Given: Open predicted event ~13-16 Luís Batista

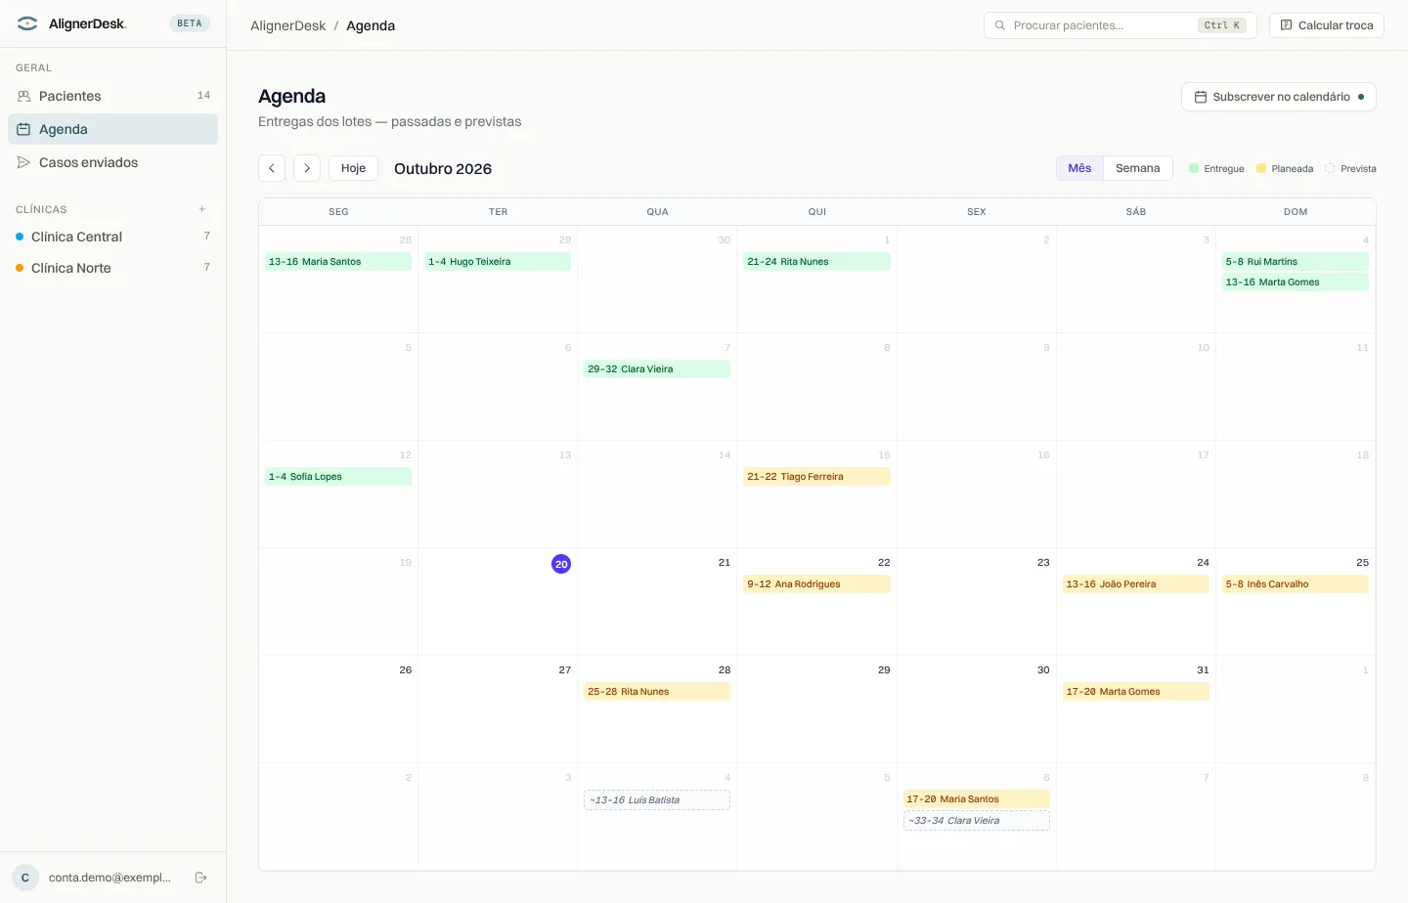Looking at the screenshot, I should (x=657, y=800).
